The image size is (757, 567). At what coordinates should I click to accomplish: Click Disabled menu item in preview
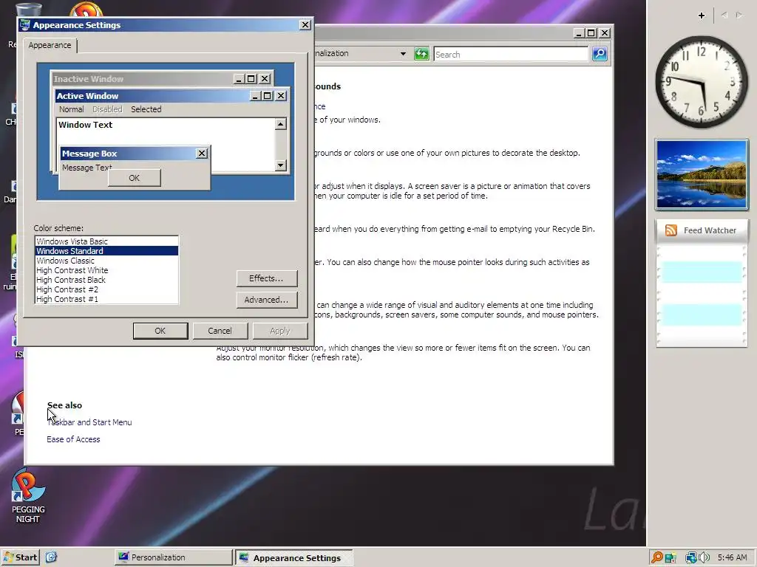(x=107, y=109)
